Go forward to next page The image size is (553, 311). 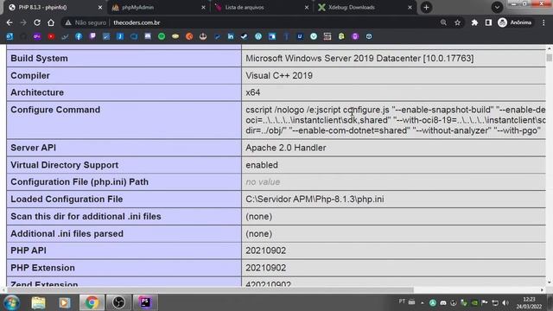pyautogui.click(x=23, y=22)
